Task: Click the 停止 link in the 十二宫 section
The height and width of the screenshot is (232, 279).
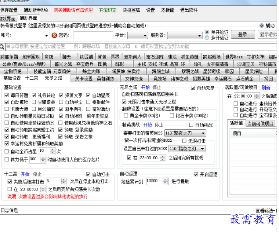Action: click(37, 174)
